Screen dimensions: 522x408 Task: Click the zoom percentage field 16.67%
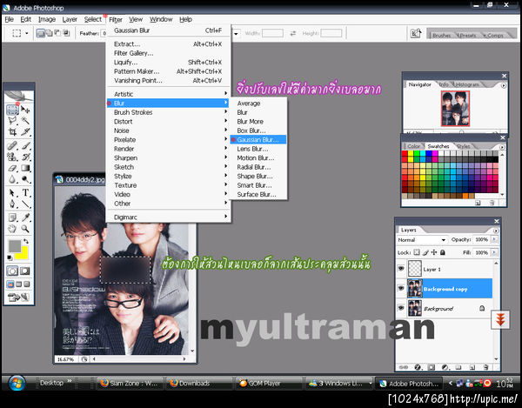tap(67, 359)
